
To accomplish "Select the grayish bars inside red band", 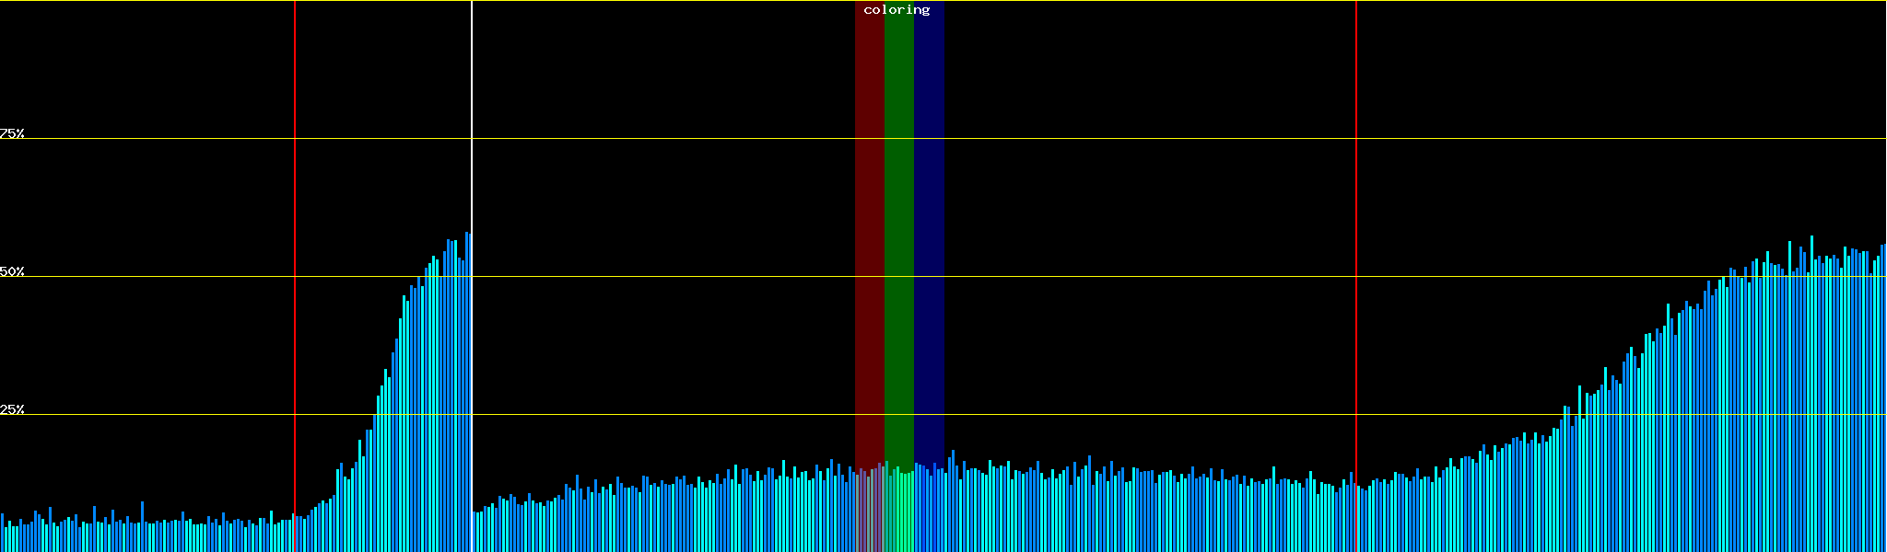I will point(869,515).
